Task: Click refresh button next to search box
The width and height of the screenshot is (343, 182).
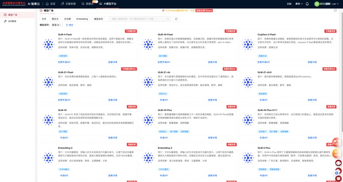Action: (x=176, y=19)
